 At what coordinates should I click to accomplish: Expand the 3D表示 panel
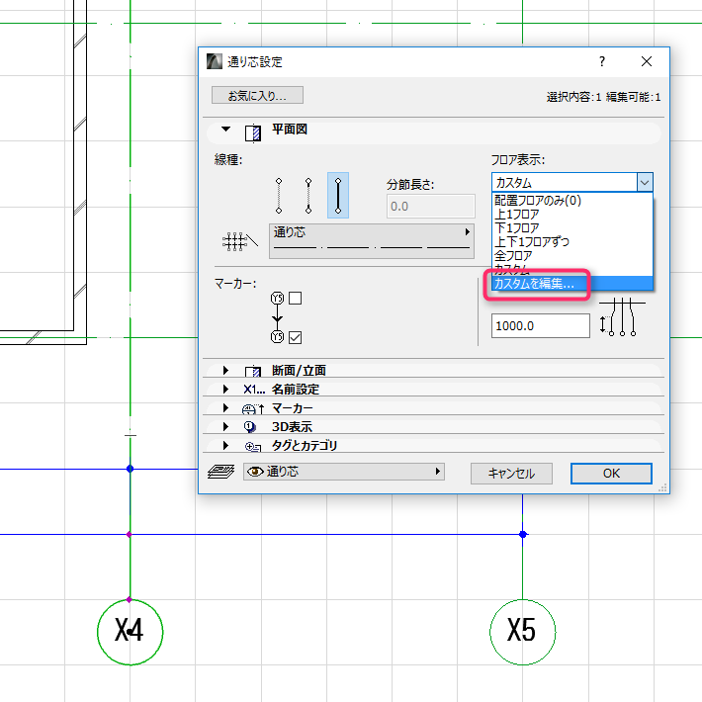225,427
